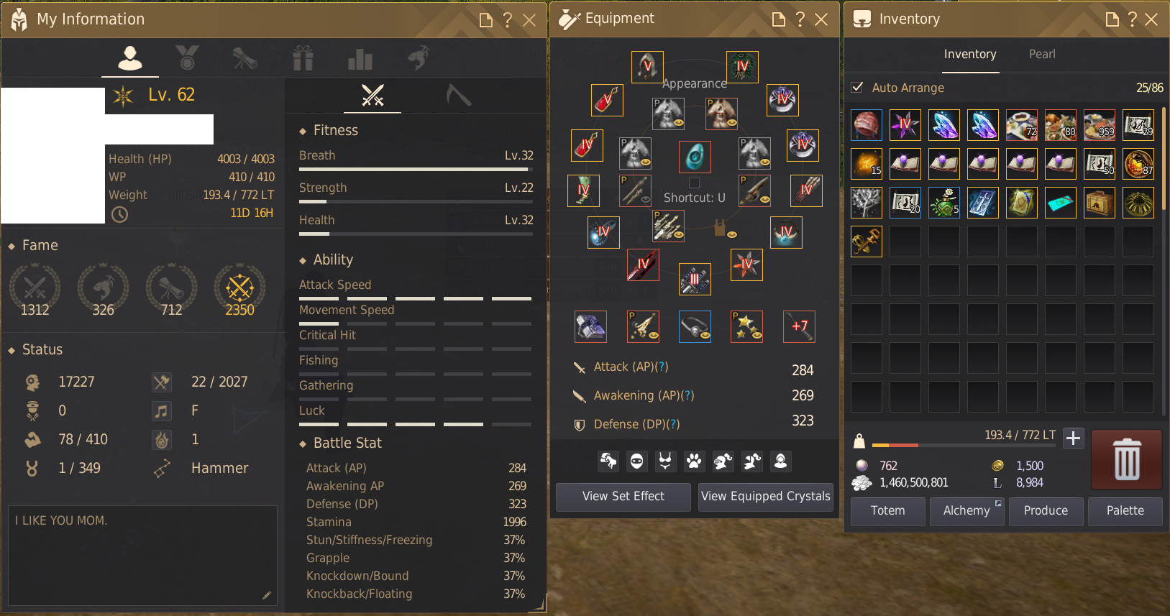
Task: Switch to the Pearl inventory tab
Action: pos(1042,54)
